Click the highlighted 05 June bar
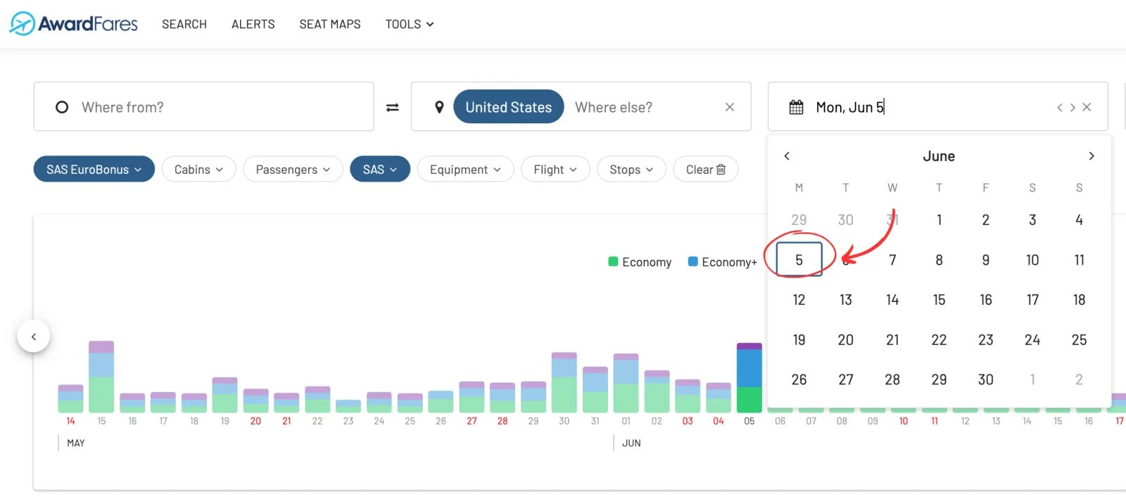 [749, 377]
